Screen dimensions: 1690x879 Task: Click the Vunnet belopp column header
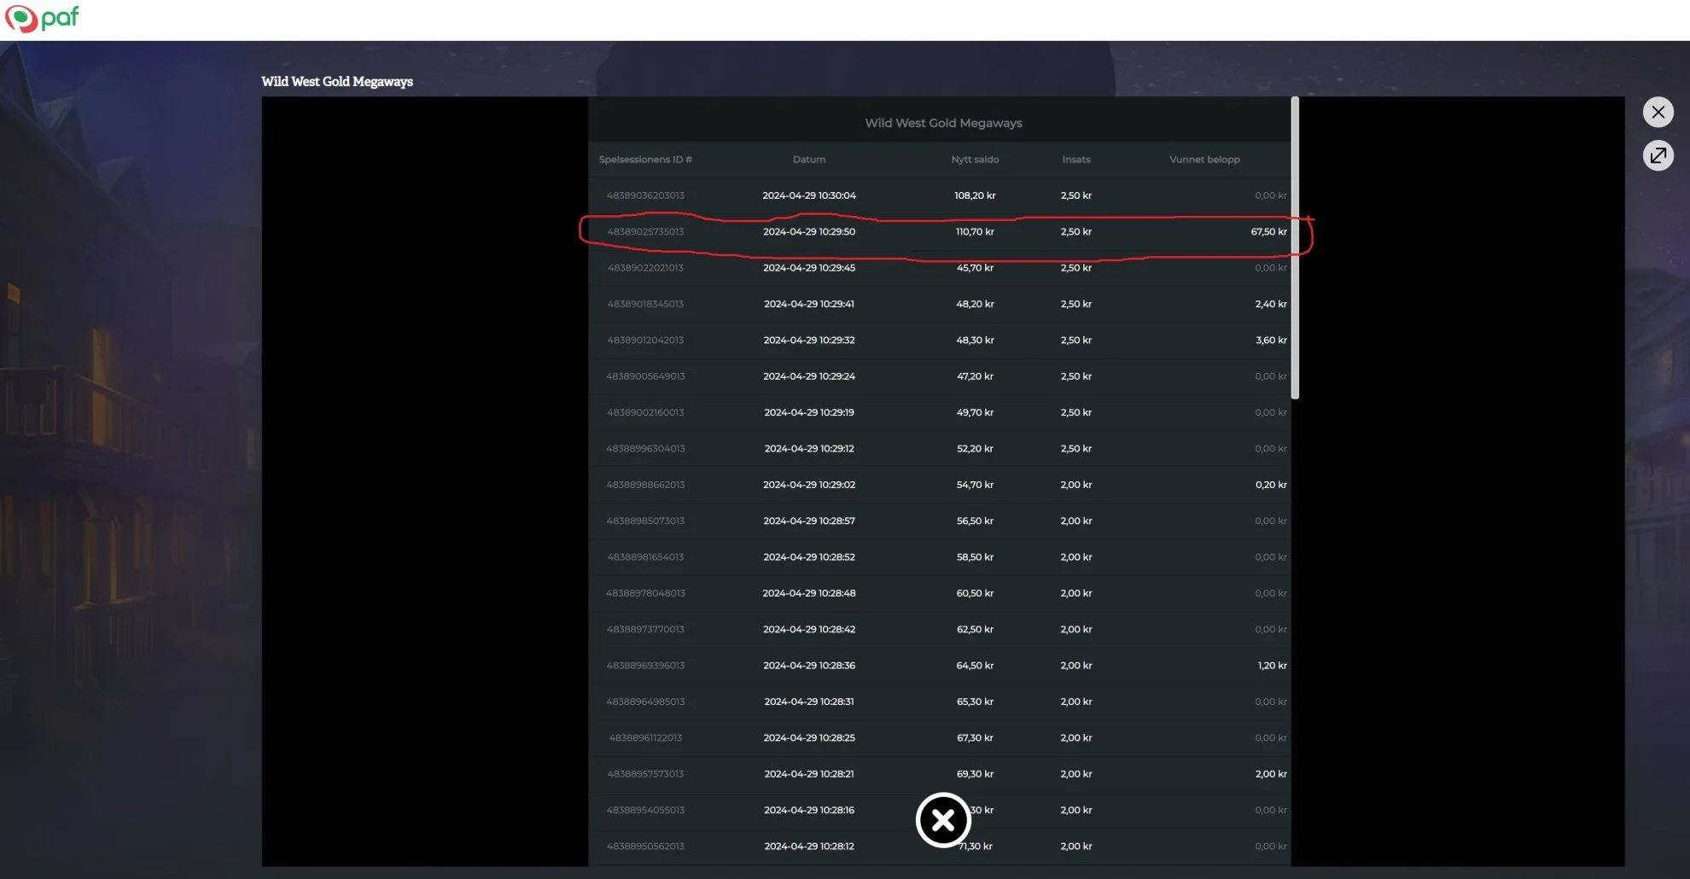(1204, 160)
